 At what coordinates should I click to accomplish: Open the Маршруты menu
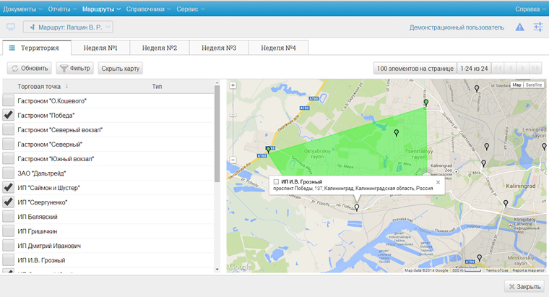(x=101, y=9)
